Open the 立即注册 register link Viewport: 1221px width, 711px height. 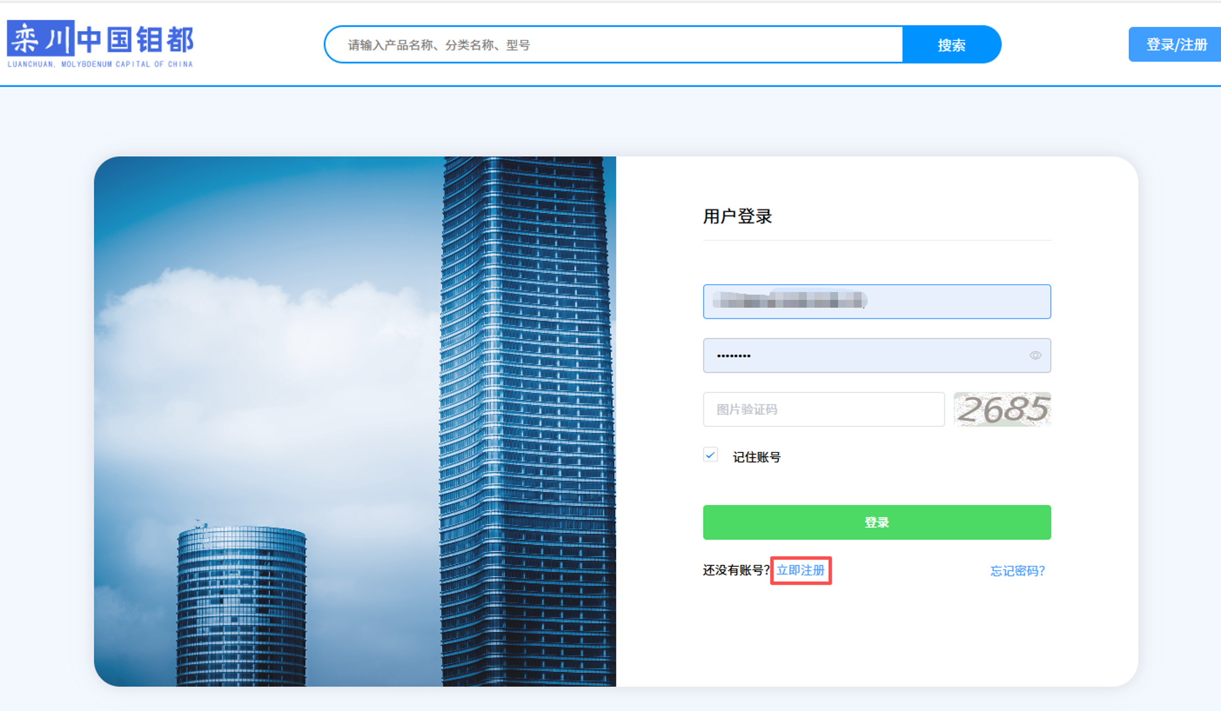(800, 570)
